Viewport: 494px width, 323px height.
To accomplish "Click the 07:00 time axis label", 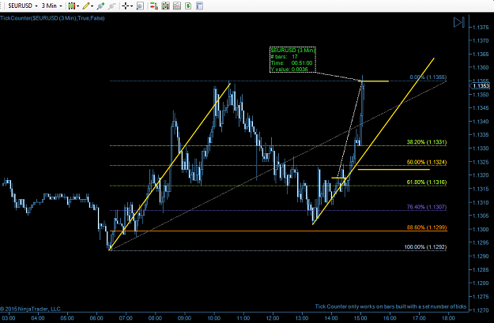I will click(126, 318).
